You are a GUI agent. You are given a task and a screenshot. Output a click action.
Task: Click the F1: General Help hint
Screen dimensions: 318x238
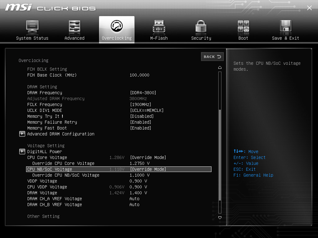tap(253, 175)
